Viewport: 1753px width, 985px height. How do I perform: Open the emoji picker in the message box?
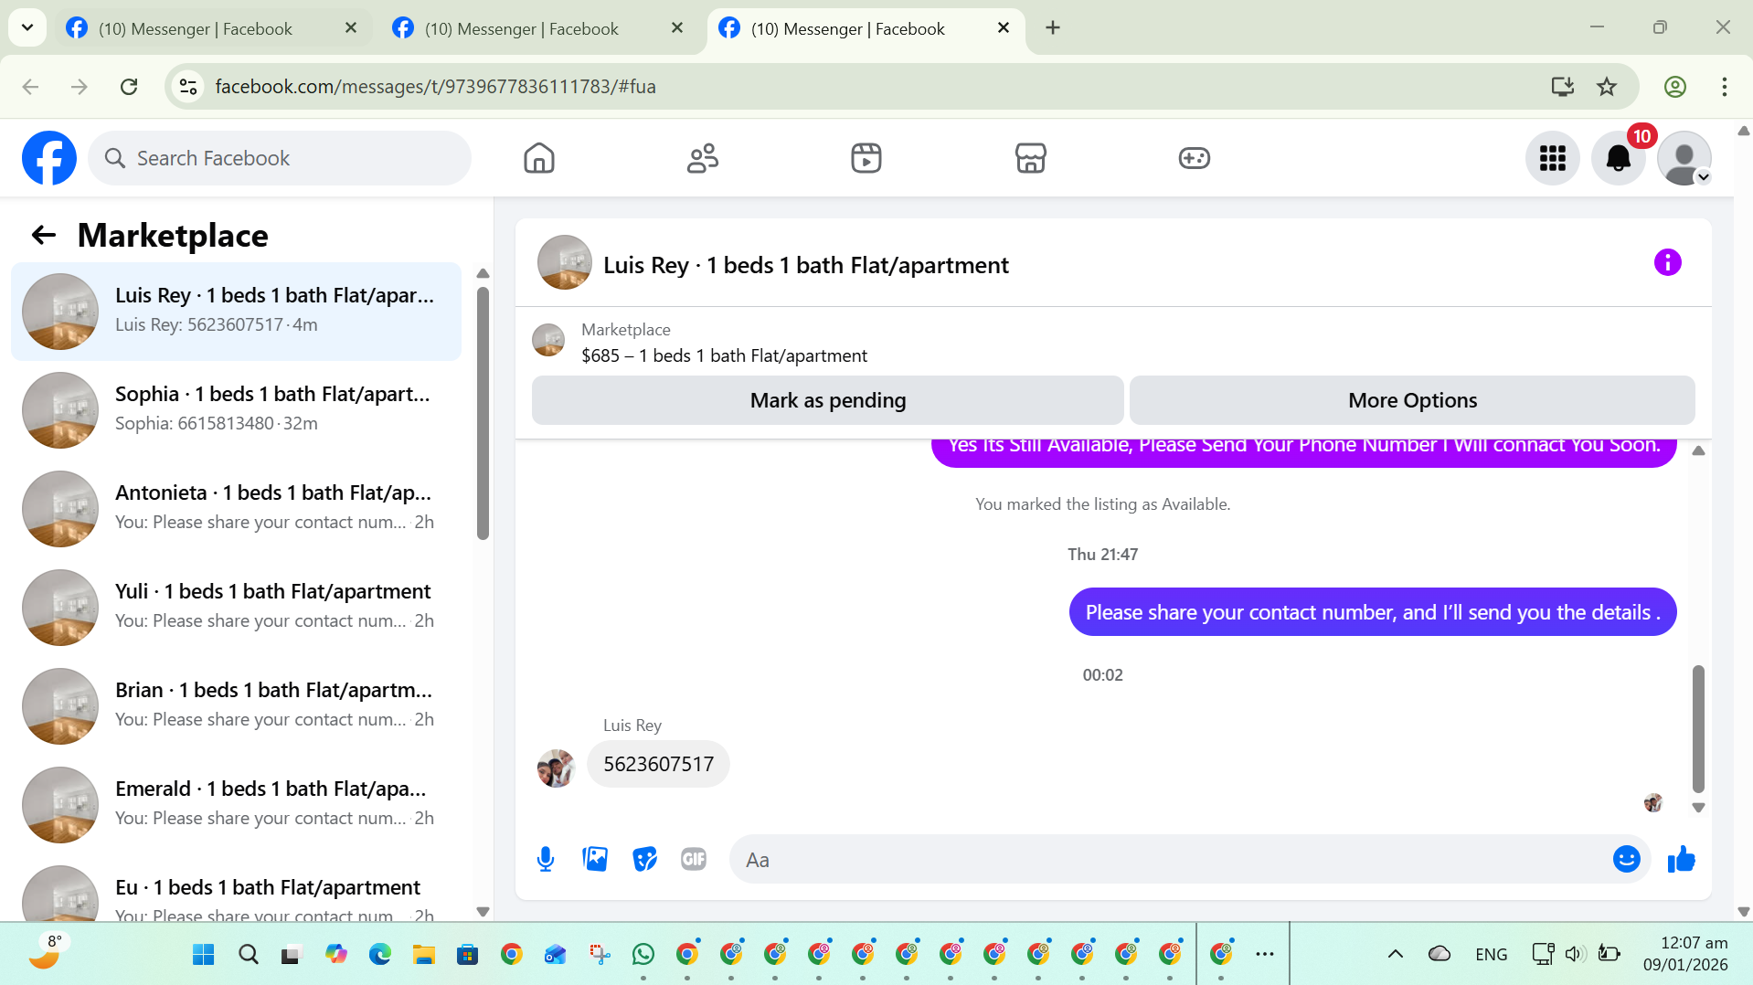[x=1626, y=860]
